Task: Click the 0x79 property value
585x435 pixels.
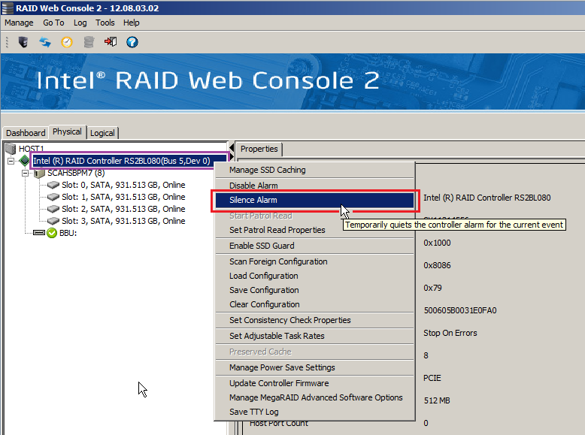Action: point(432,288)
